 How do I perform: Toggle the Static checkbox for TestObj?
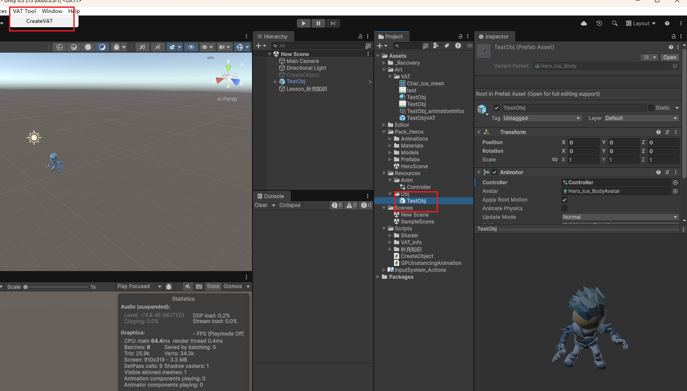click(651, 108)
